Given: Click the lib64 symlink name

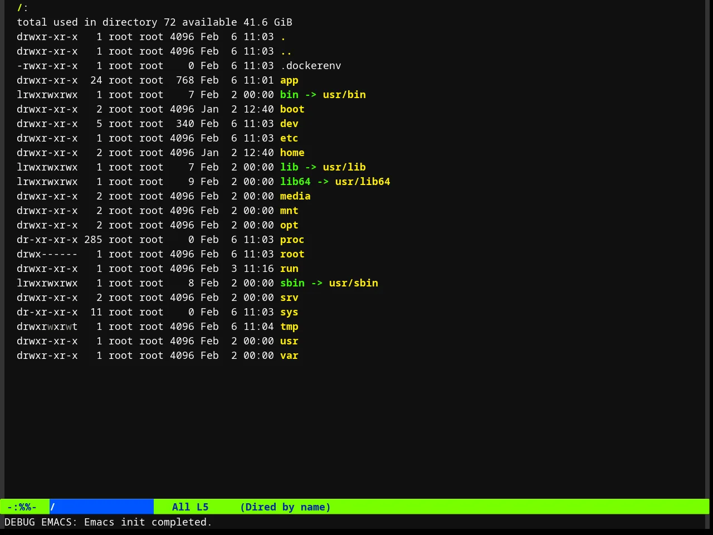Looking at the screenshot, I should pos(295,182).
